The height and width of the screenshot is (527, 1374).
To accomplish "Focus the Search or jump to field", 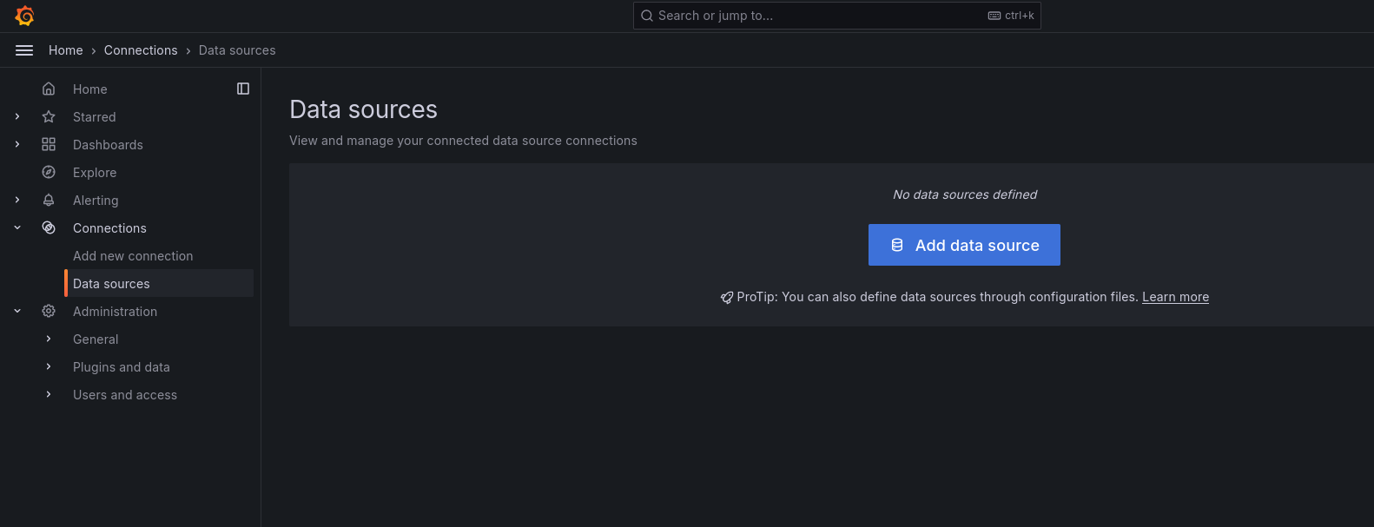I will point(816,16).
